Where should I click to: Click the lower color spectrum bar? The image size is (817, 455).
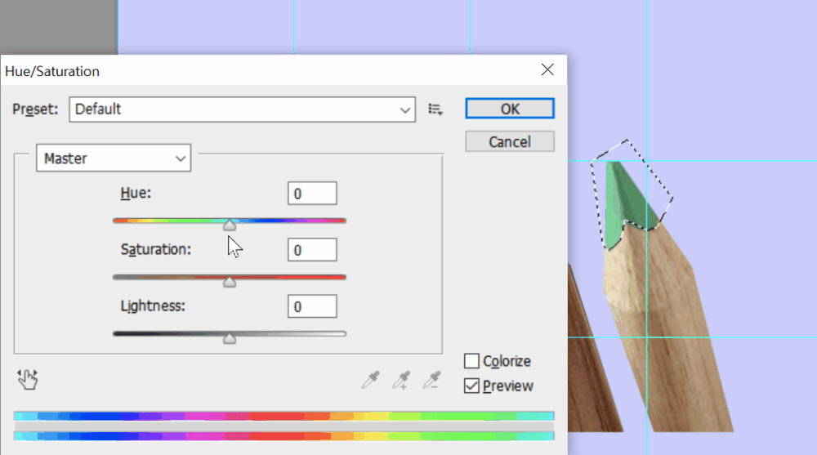(x=284, y=435)
